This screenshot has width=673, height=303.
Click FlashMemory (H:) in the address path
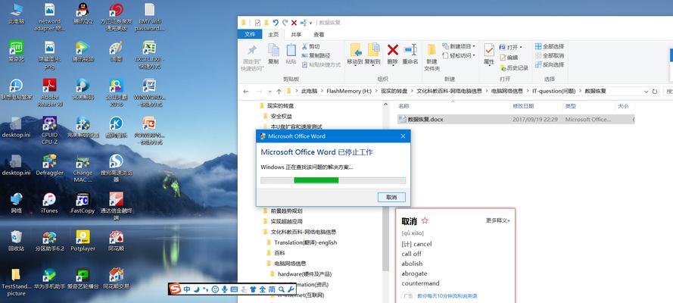click(349, 92)
